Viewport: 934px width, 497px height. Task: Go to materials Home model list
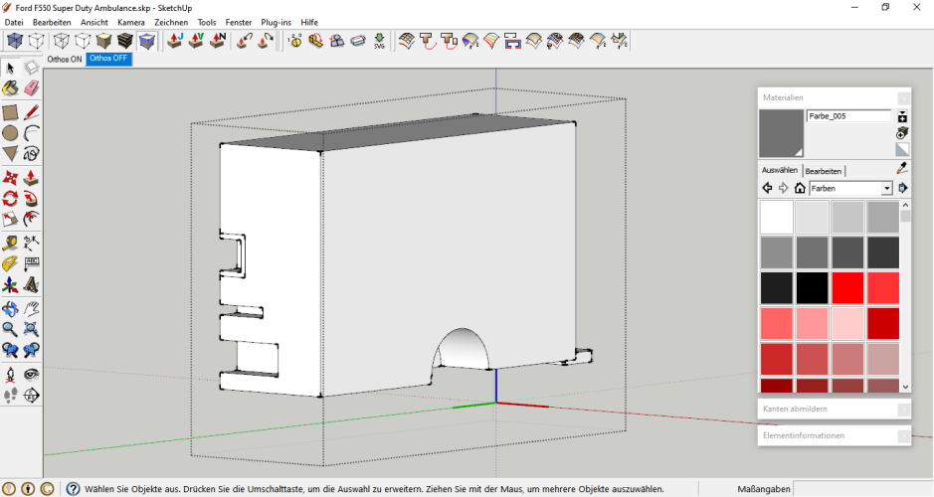800,188
